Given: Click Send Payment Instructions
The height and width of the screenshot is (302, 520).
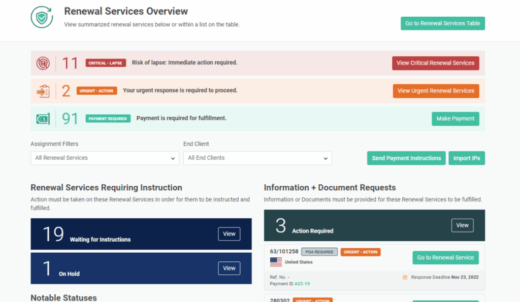Looking at the screenshot, I should tap(406, 158).
